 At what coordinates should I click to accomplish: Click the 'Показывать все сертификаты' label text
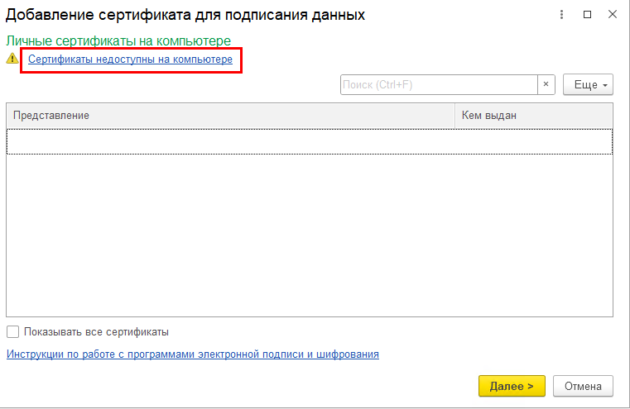coord(96,332)
